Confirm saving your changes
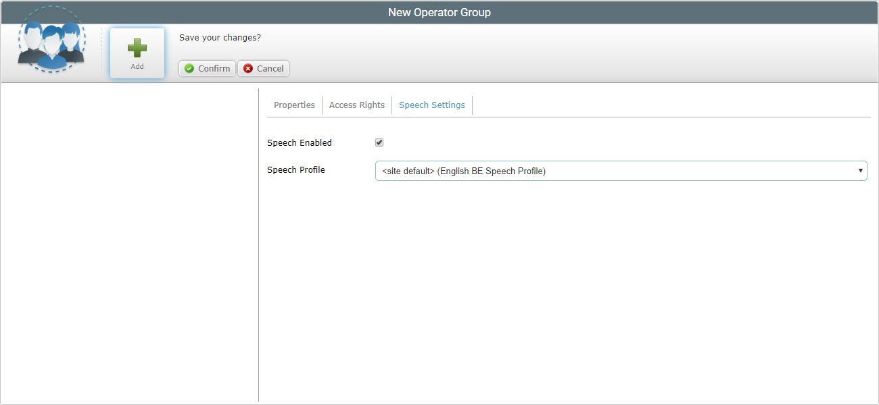879x405 pixels. [206, 68]
